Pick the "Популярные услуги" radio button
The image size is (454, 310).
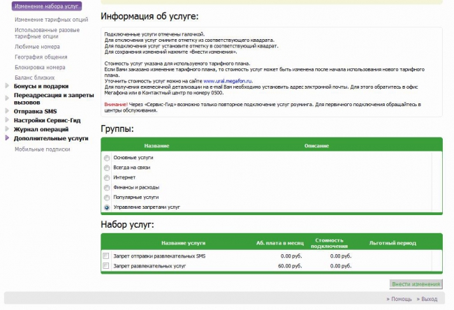tap(107, 198)
